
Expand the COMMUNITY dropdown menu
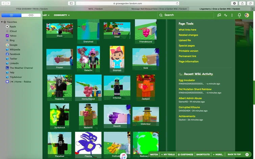click(62, 15)
